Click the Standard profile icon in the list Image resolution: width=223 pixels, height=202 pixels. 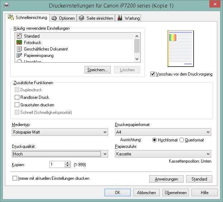[19, 36]
